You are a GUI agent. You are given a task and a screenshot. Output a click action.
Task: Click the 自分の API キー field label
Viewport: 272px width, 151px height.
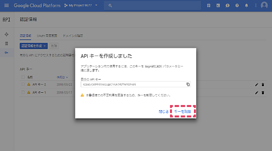[91, 80]
